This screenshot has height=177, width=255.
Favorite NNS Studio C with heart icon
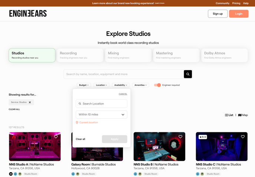coord(243,137)
